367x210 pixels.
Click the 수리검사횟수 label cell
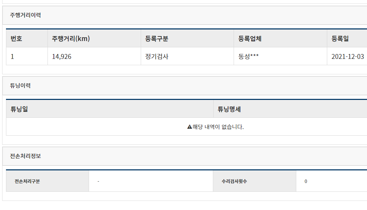(x=254, y=181)
